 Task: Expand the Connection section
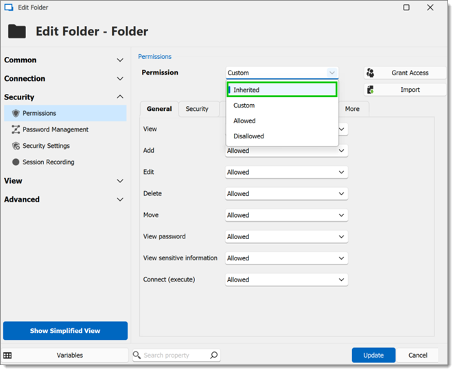(x=120, y=79)
